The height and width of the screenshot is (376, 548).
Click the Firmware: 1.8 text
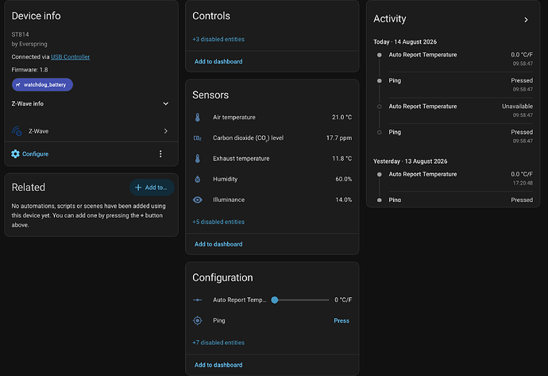click(29, 70)
